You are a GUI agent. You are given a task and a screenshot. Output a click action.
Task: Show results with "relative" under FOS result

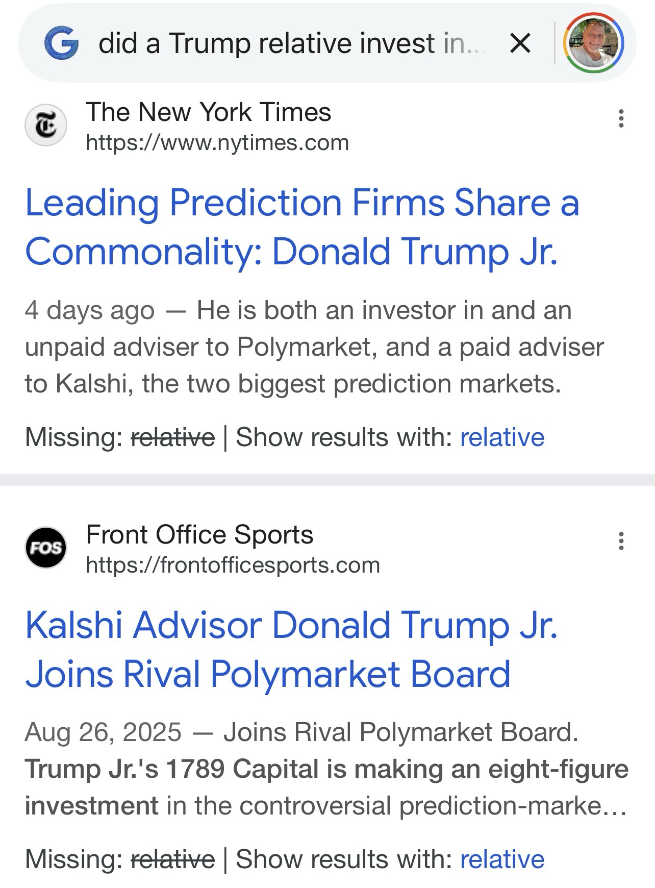[x=502, y=859]
